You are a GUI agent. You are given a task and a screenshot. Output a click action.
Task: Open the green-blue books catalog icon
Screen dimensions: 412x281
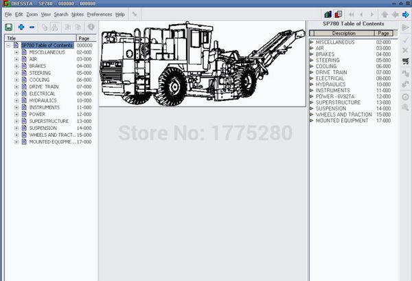pyautogui.click(x=328, y=14)
